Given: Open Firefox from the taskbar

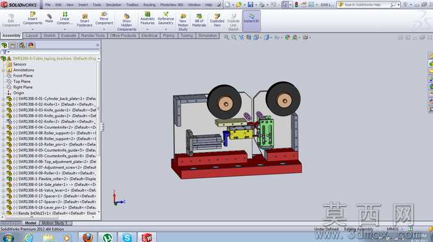Looking at the screenshot, I should point(88,237).
